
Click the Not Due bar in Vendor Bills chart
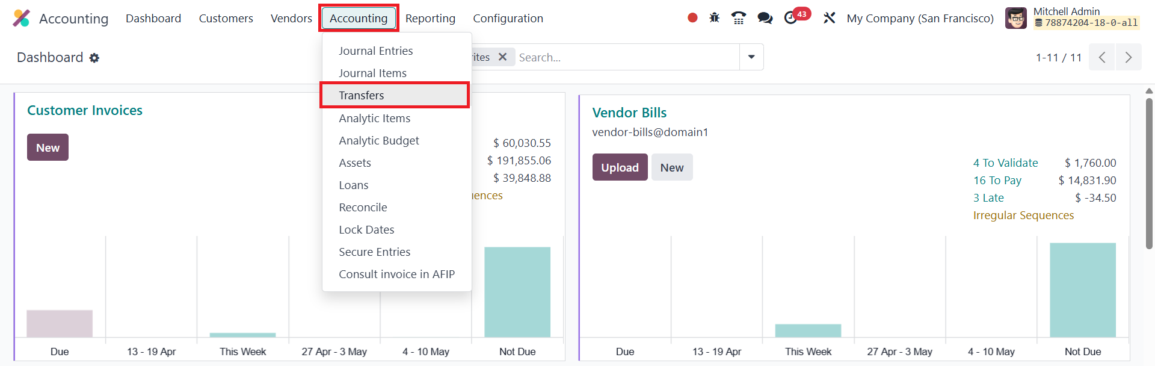(x=1083, y=290)
